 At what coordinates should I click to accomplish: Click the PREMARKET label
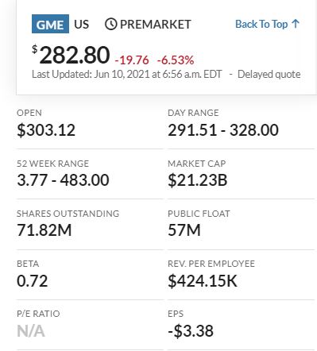156,25
